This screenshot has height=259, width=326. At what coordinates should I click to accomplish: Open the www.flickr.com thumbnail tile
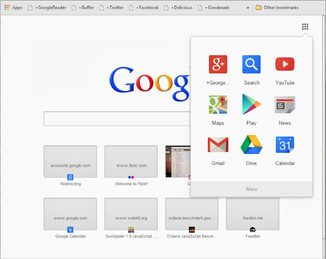click(x=131, y=162)
